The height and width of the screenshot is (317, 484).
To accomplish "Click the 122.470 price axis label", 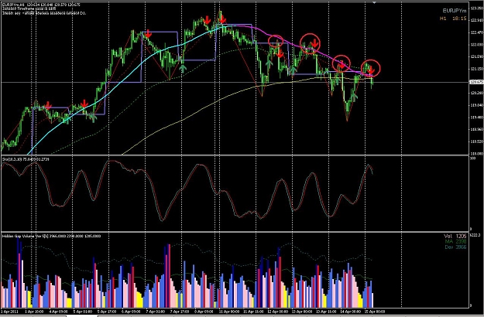I will [x=475, y=32].
